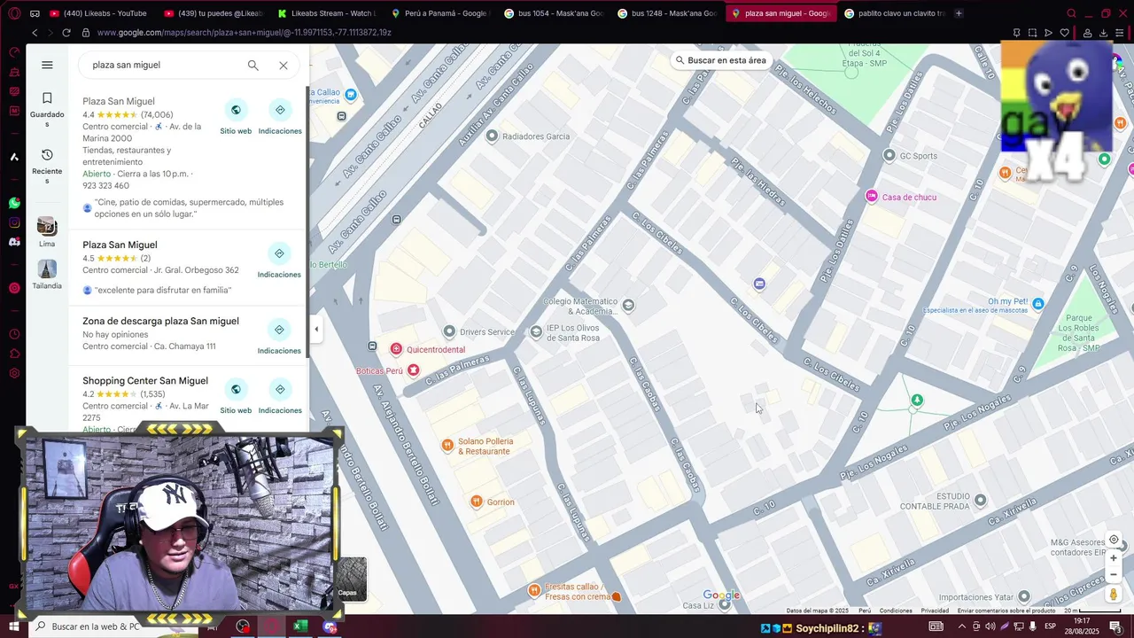Show your current location on the map
Image resolution: width=1134 pixels, height=638 pixels.
pyautogui.click(x=1114, y=540)
